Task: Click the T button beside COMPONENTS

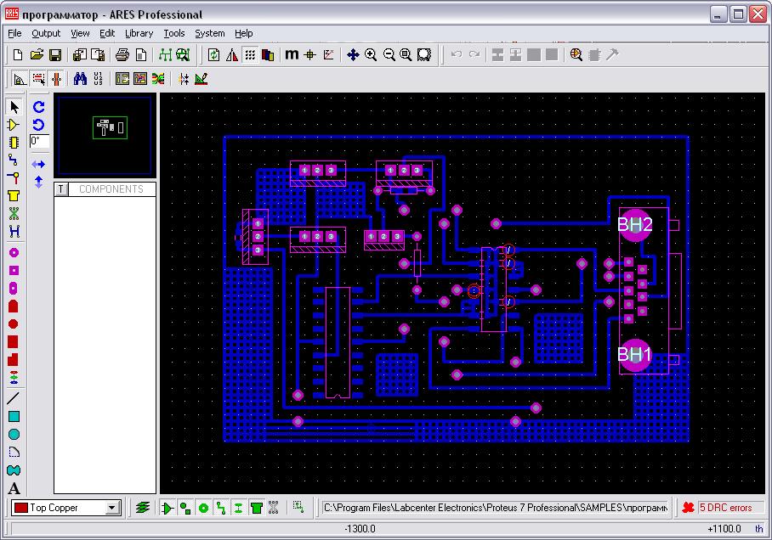Action: pyautogui.click(x=61, y=189)
